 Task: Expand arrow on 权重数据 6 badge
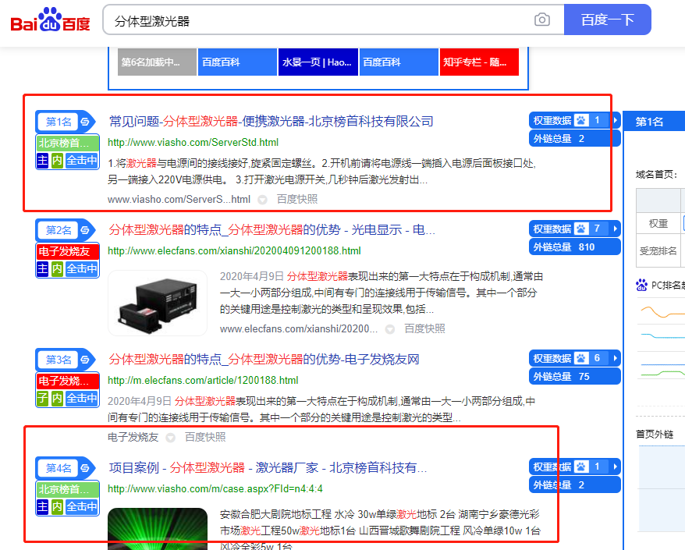(x=615, y=358)
